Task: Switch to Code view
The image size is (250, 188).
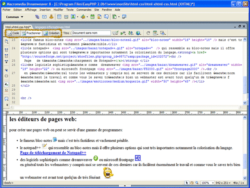Action: [13, 33]
